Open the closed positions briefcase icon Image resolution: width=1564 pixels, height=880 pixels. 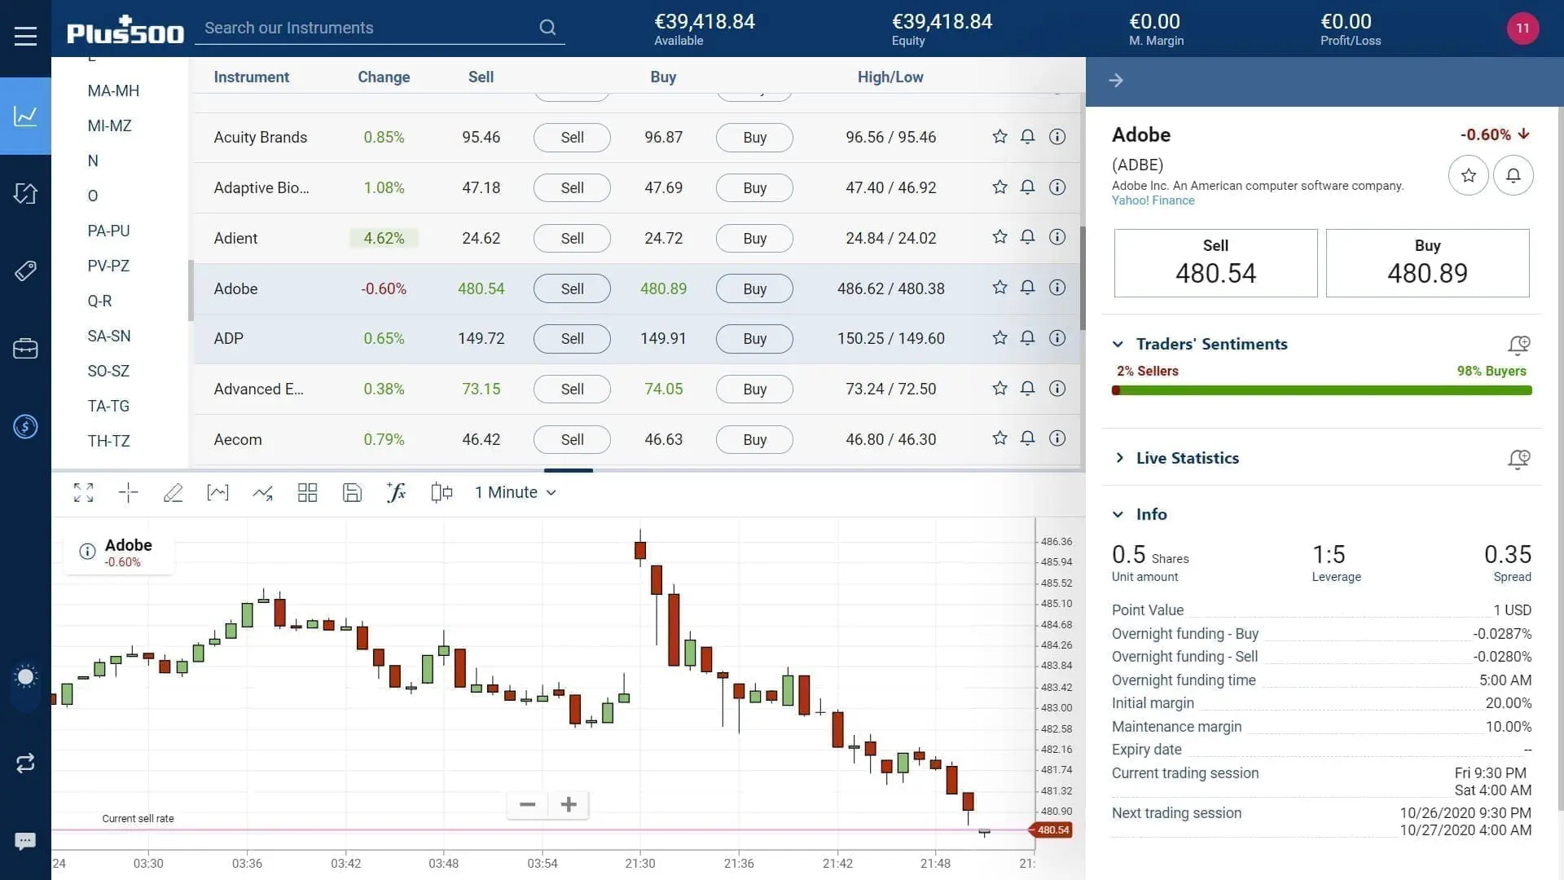(x=25, y=349)
